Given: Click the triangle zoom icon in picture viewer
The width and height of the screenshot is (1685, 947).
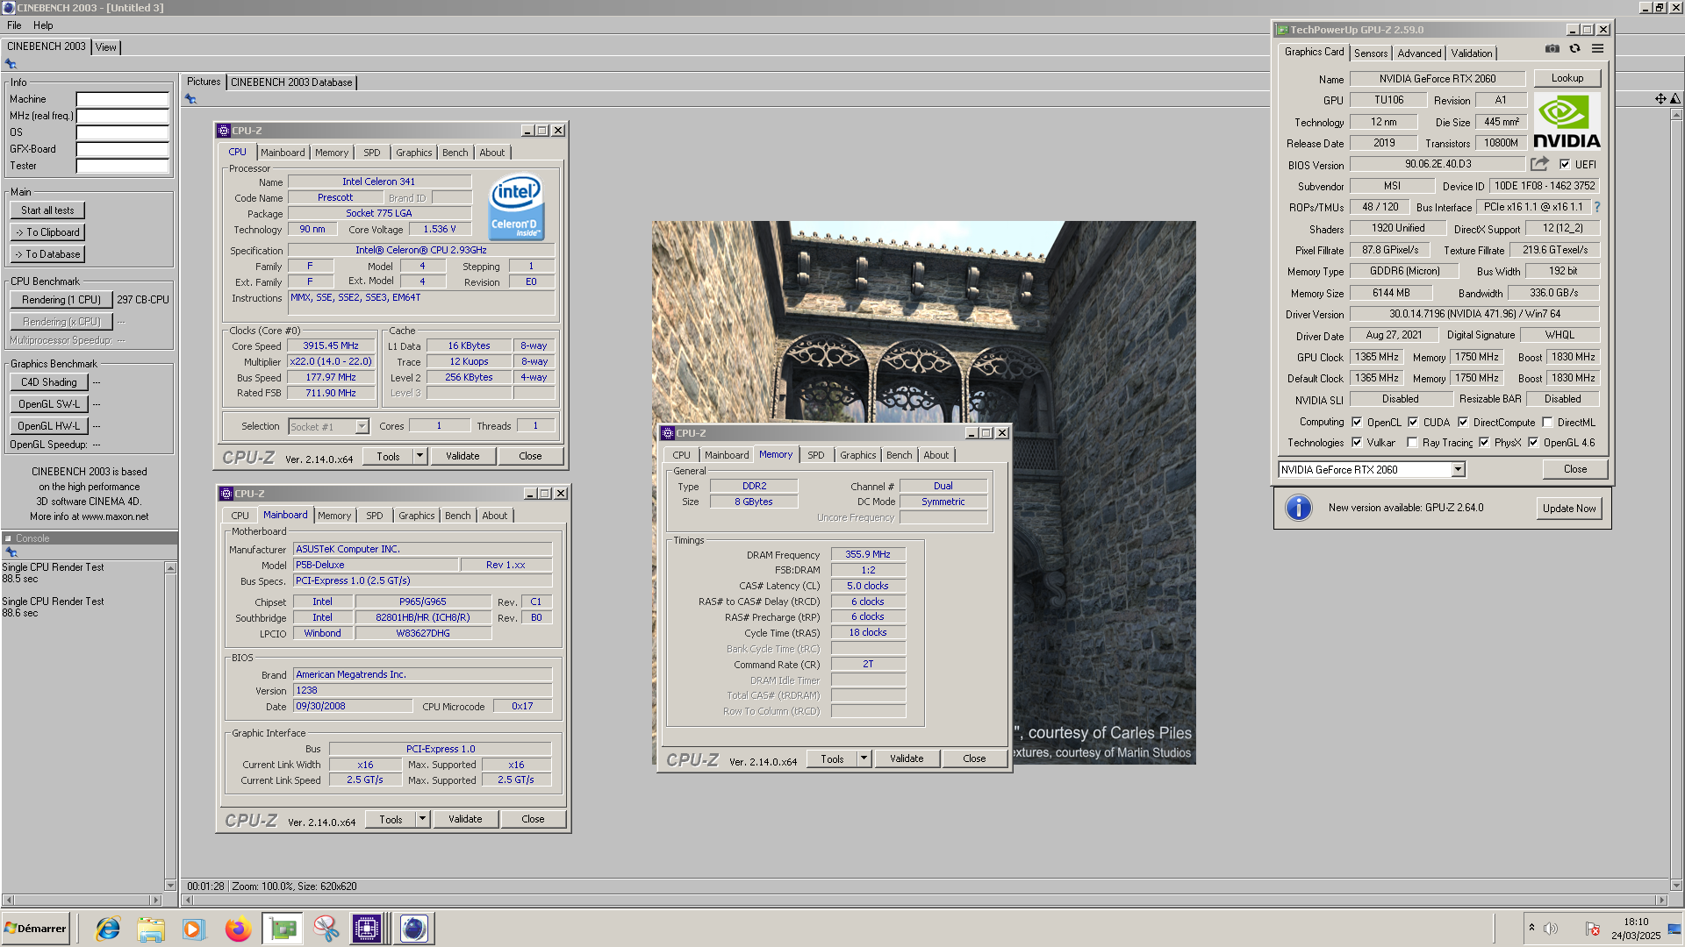Looking at the screenshot, I should 1675,99.
